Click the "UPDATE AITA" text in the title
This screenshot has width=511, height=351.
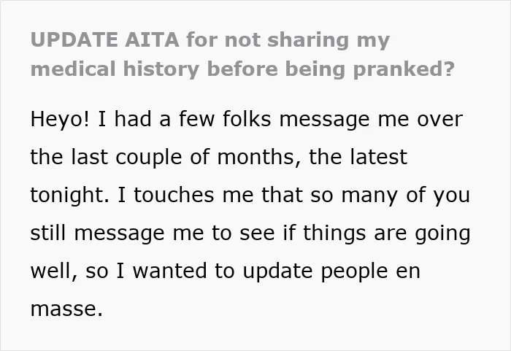(x=104, y=39)
